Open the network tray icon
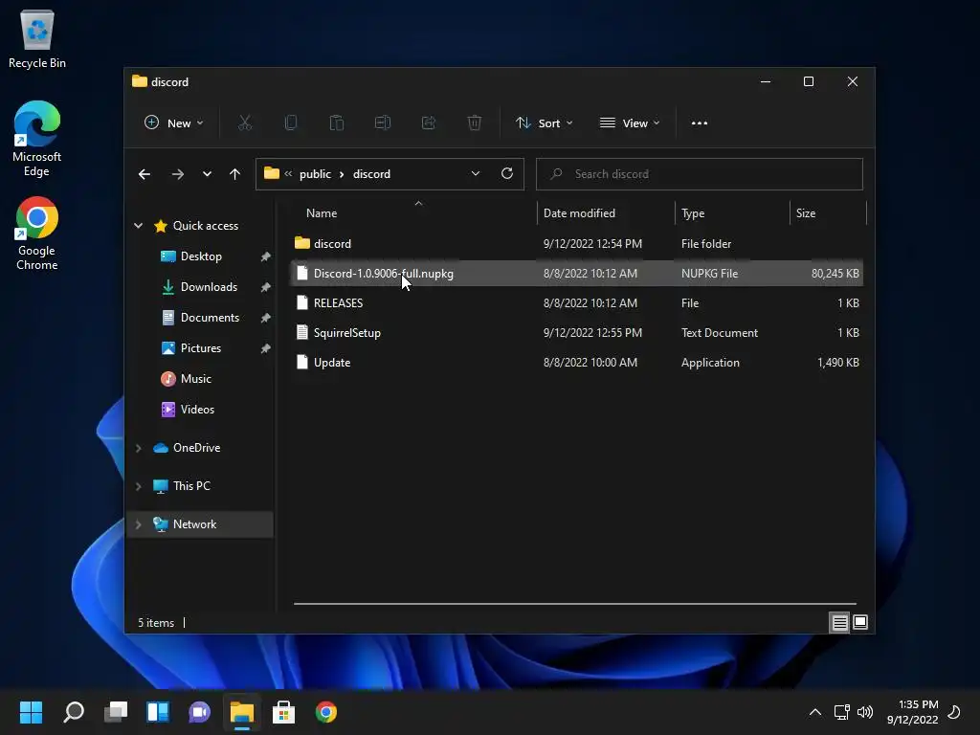The height and width of the screenshot is (735, 980). pyautogui.click(x=842, y=712)
